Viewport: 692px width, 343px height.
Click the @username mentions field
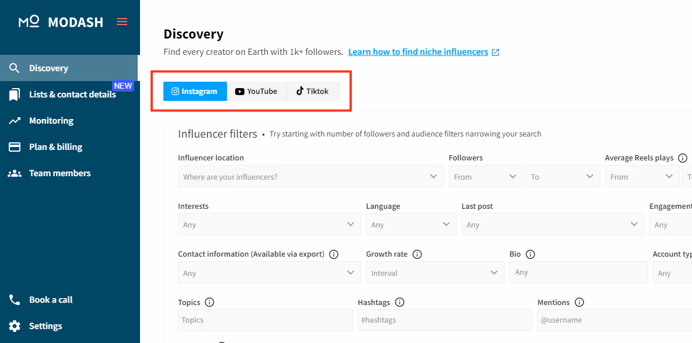pyautogui.click(x=615, y=320)
